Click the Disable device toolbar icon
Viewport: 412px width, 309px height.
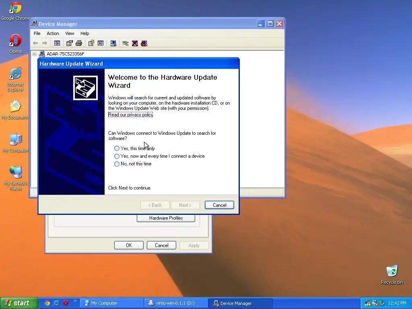144,43
